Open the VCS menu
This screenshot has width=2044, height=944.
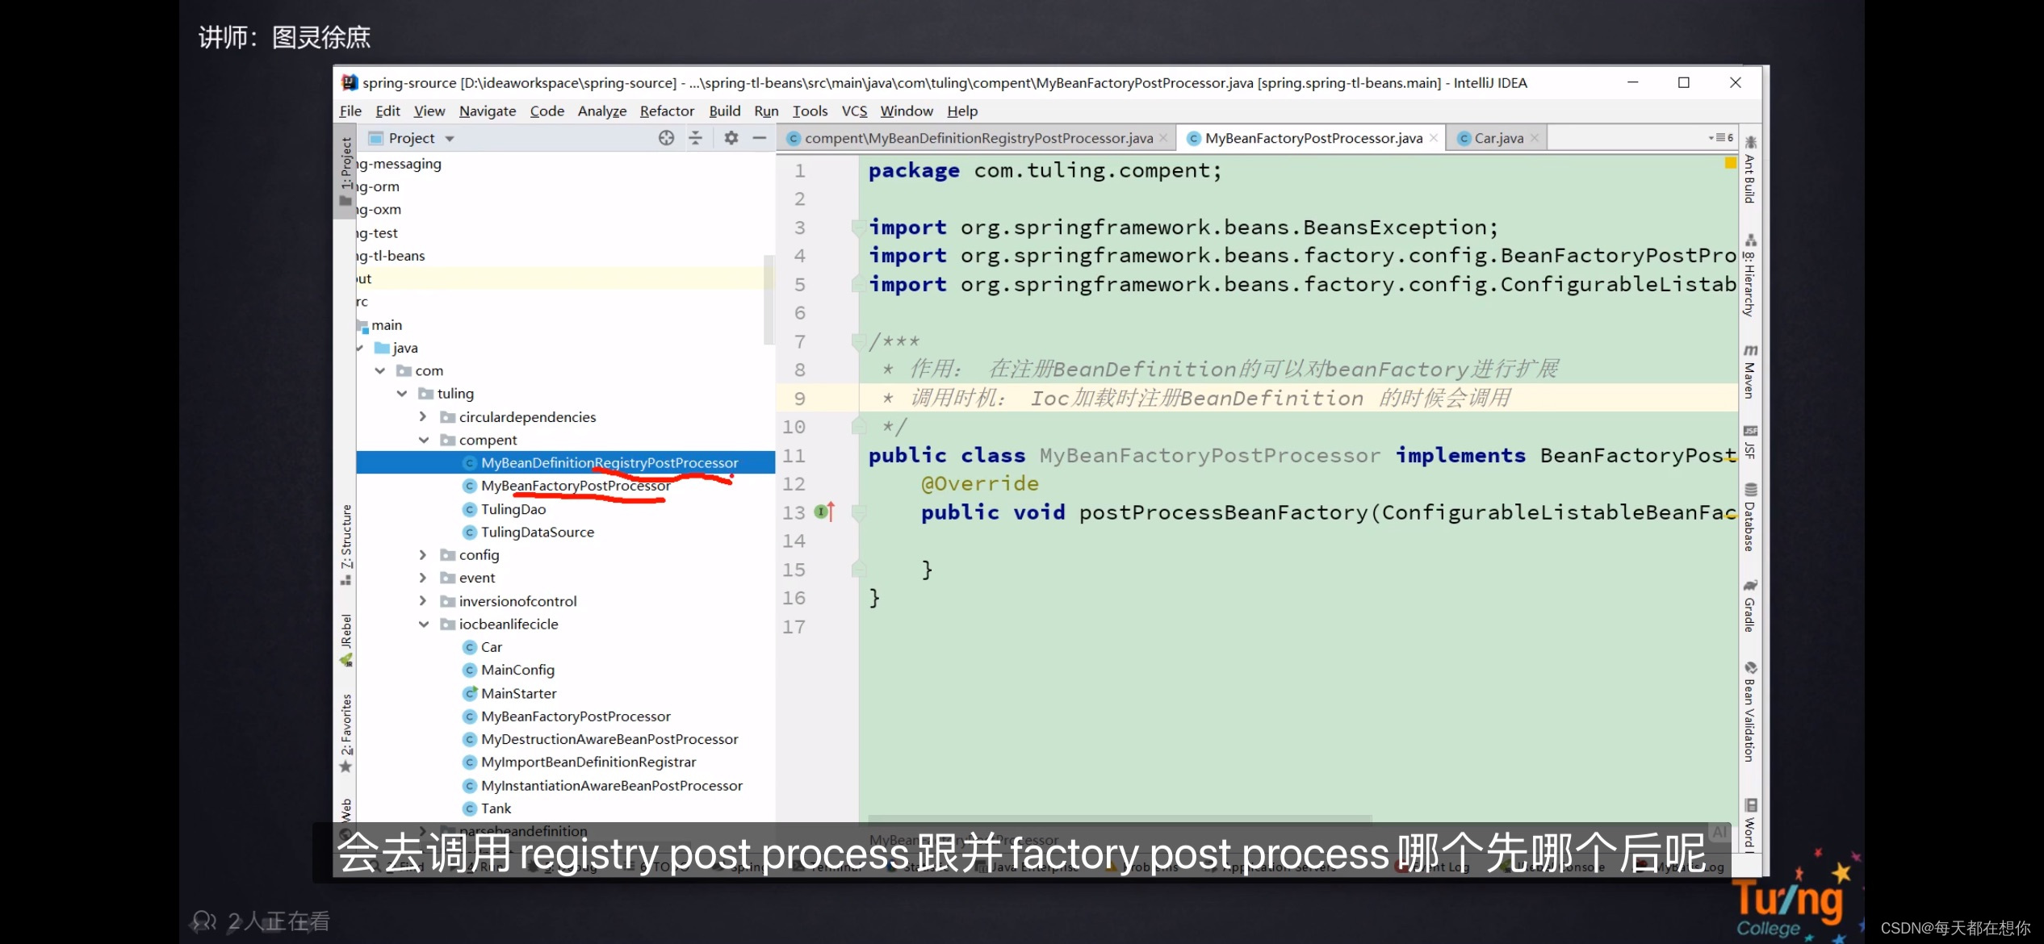854,111
